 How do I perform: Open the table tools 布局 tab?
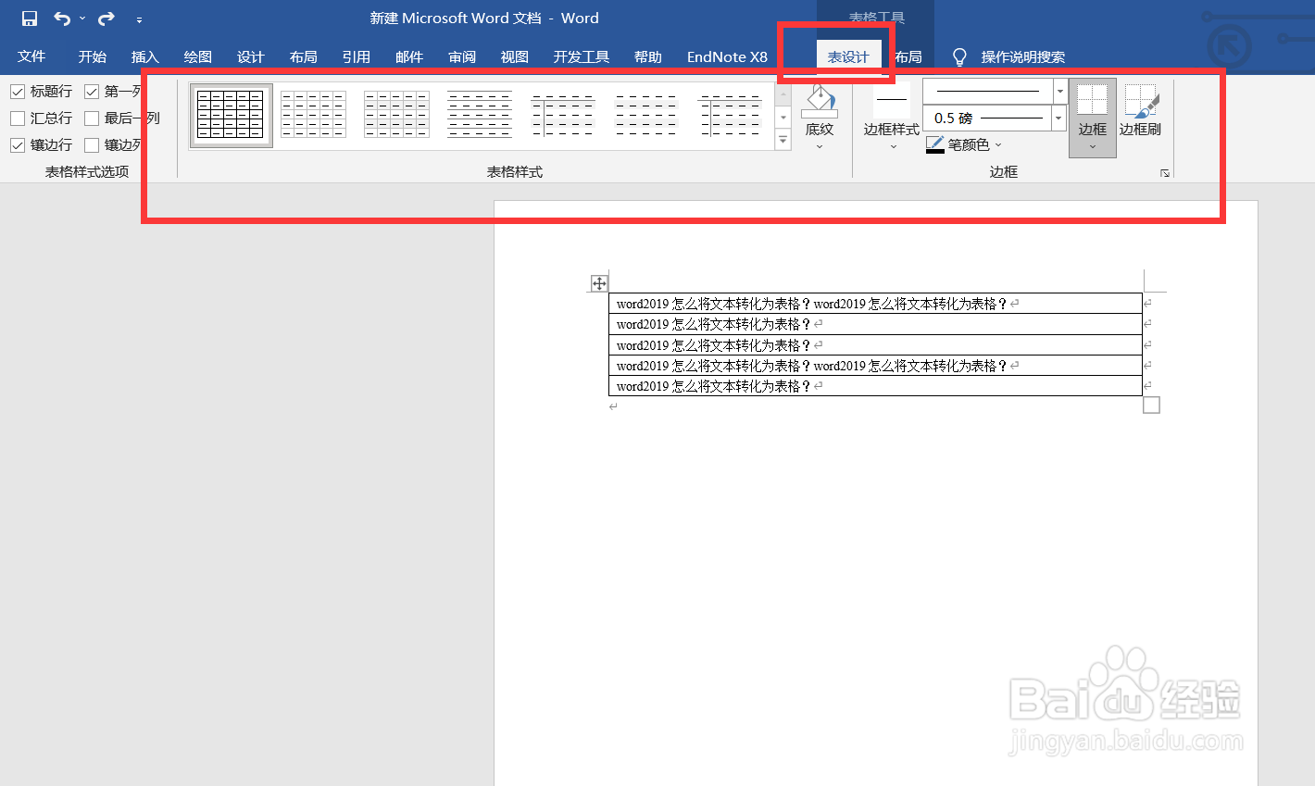click(908, 56)
